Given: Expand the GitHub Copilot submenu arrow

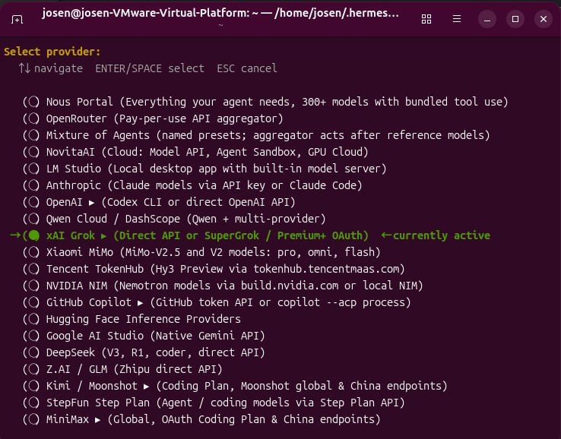Looking at the screenshot, I should [x=140, y=303].
